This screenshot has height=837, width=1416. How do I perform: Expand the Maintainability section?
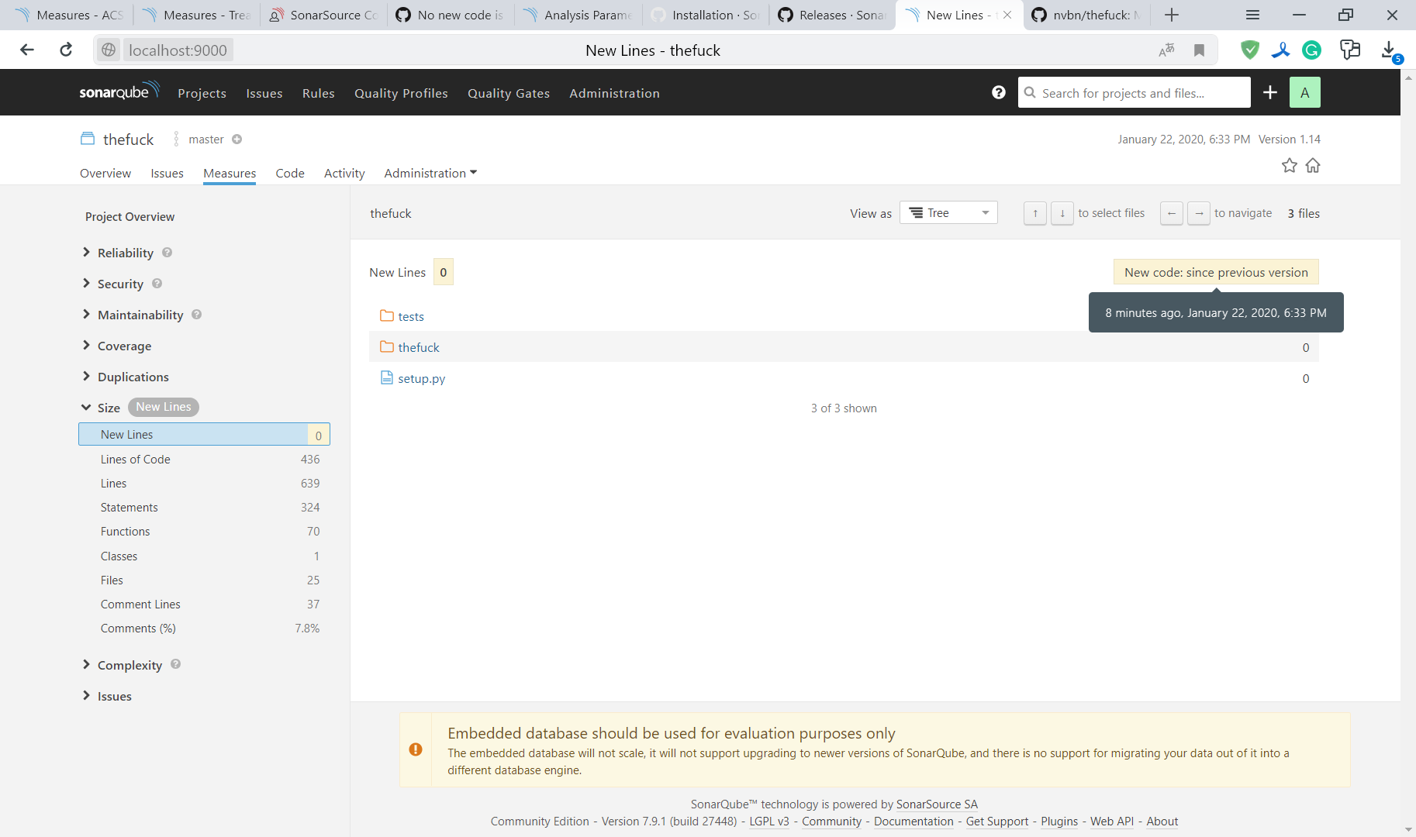133,315
